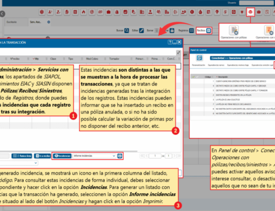Click the icon on the Serv. Ase. tab
Screen dimensions: 275x211
(x=48, y=22)
